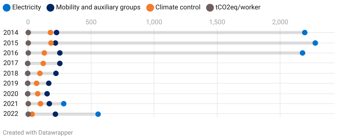338x139 pixels.
Task: Select the 2015 Electricity data point
Action: 315,43
